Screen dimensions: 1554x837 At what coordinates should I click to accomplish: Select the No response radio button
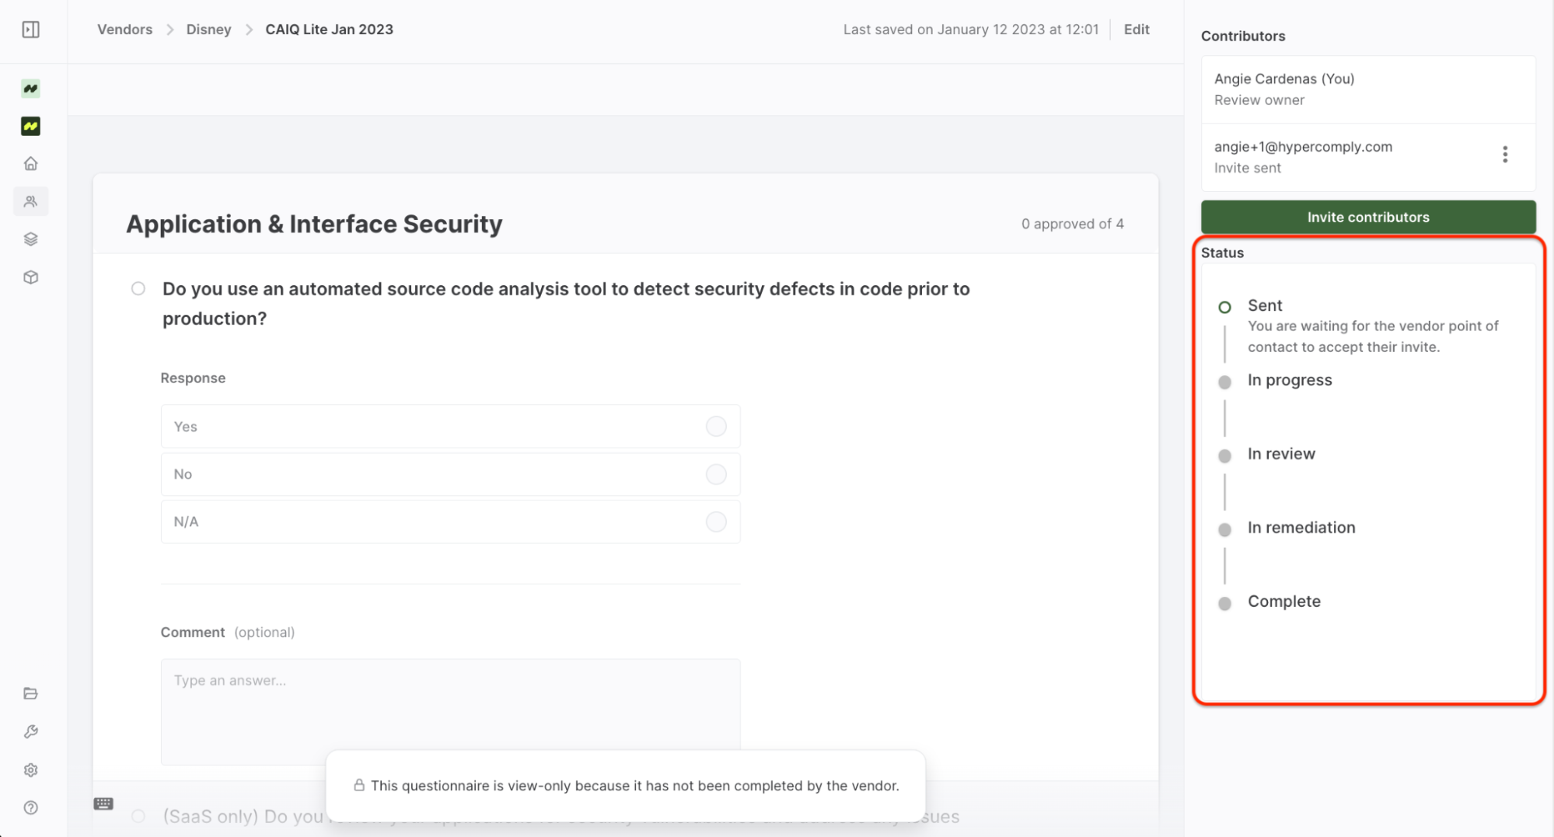pos(716,474)
